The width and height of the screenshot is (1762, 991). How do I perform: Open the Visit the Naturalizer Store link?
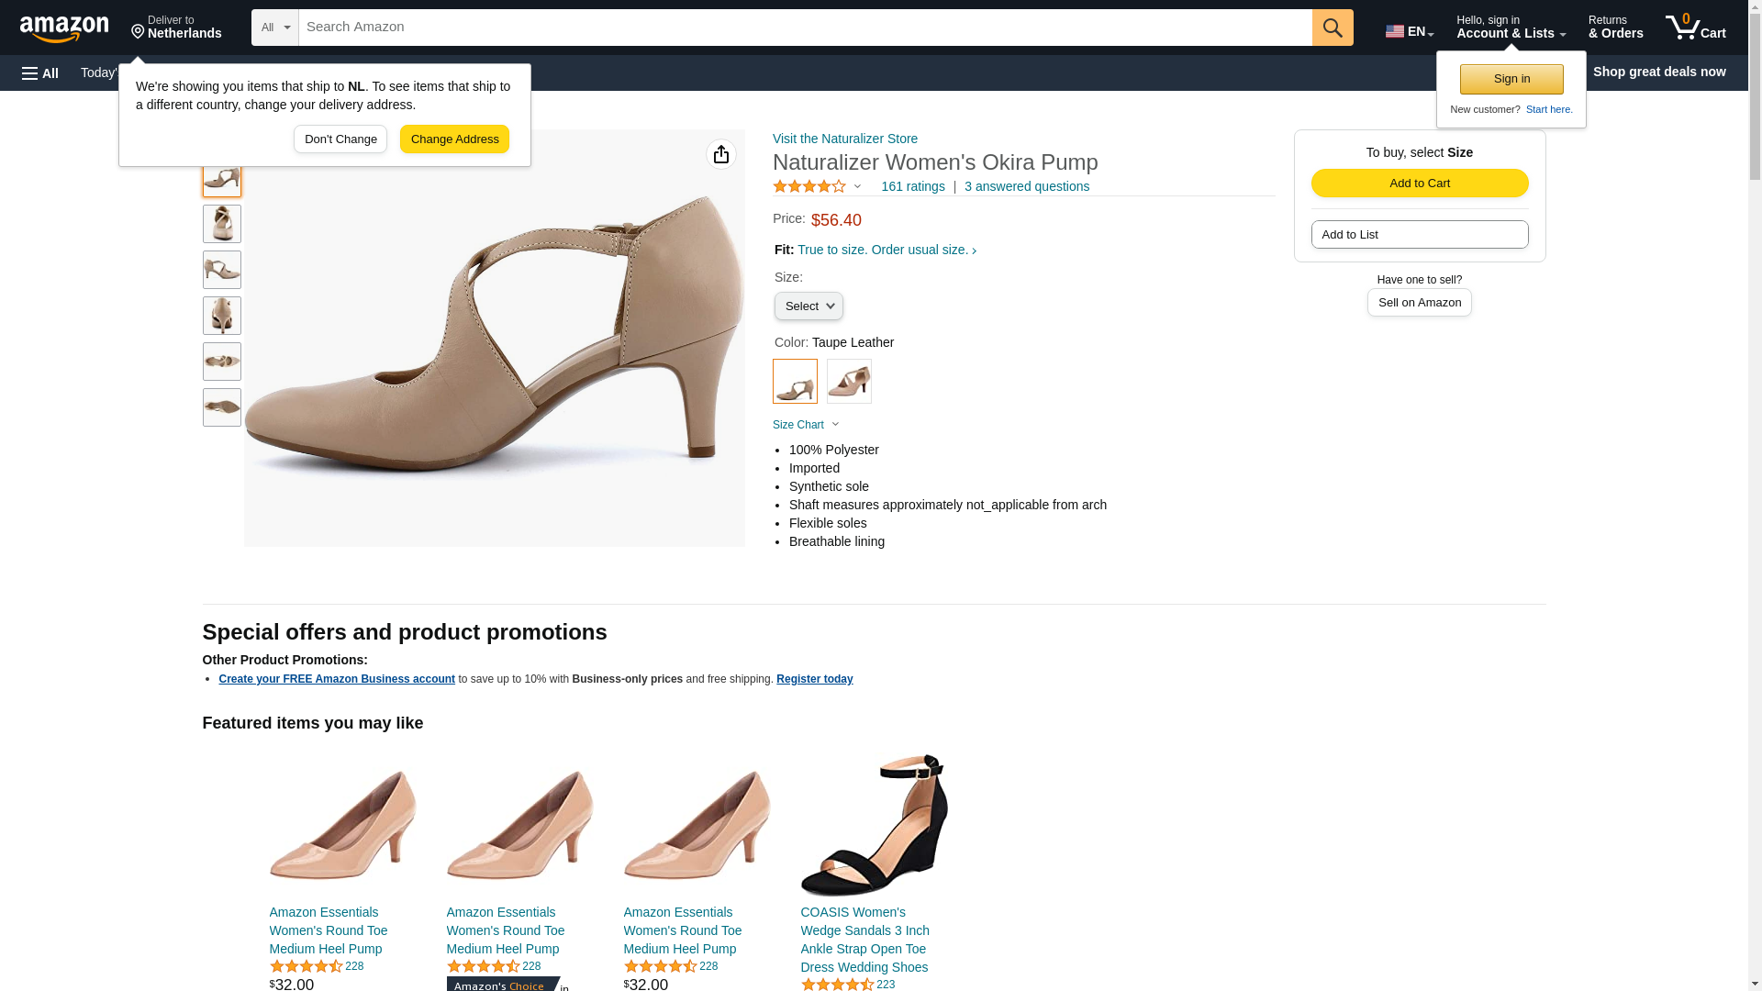pos(844,139)
